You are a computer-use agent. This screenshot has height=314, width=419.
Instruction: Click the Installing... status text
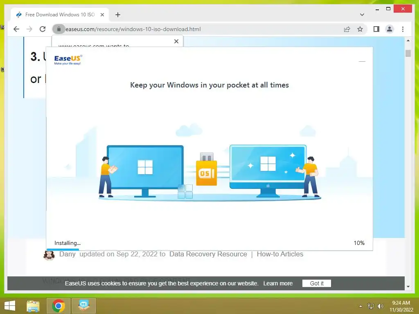pyautogui.click(x=68, y=243)
